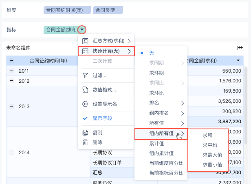Expand the 排名 submenu
The image size is (251, 184).
click(x=161, y=103)
